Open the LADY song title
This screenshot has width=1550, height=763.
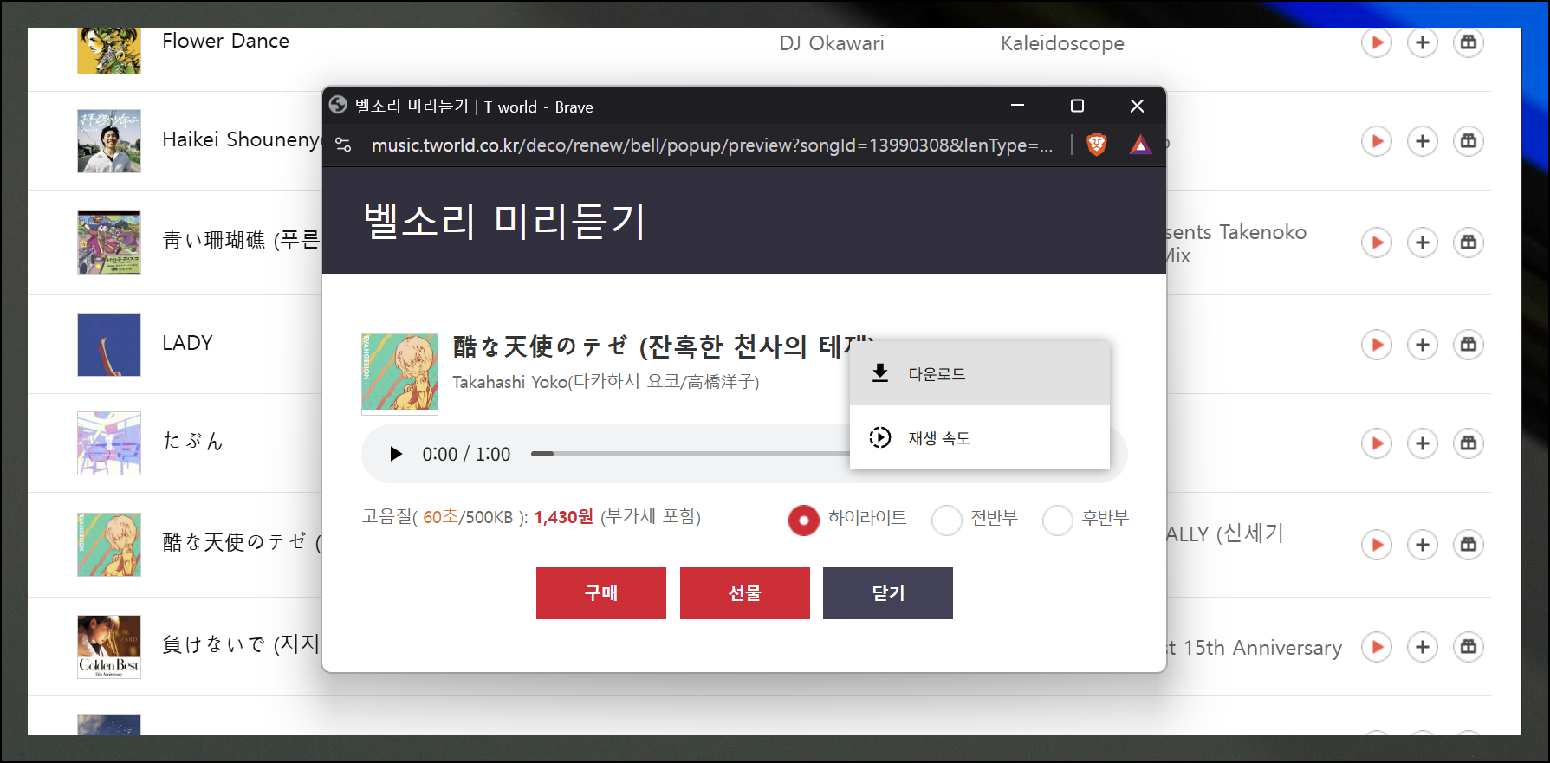click(x=187, y=343)
